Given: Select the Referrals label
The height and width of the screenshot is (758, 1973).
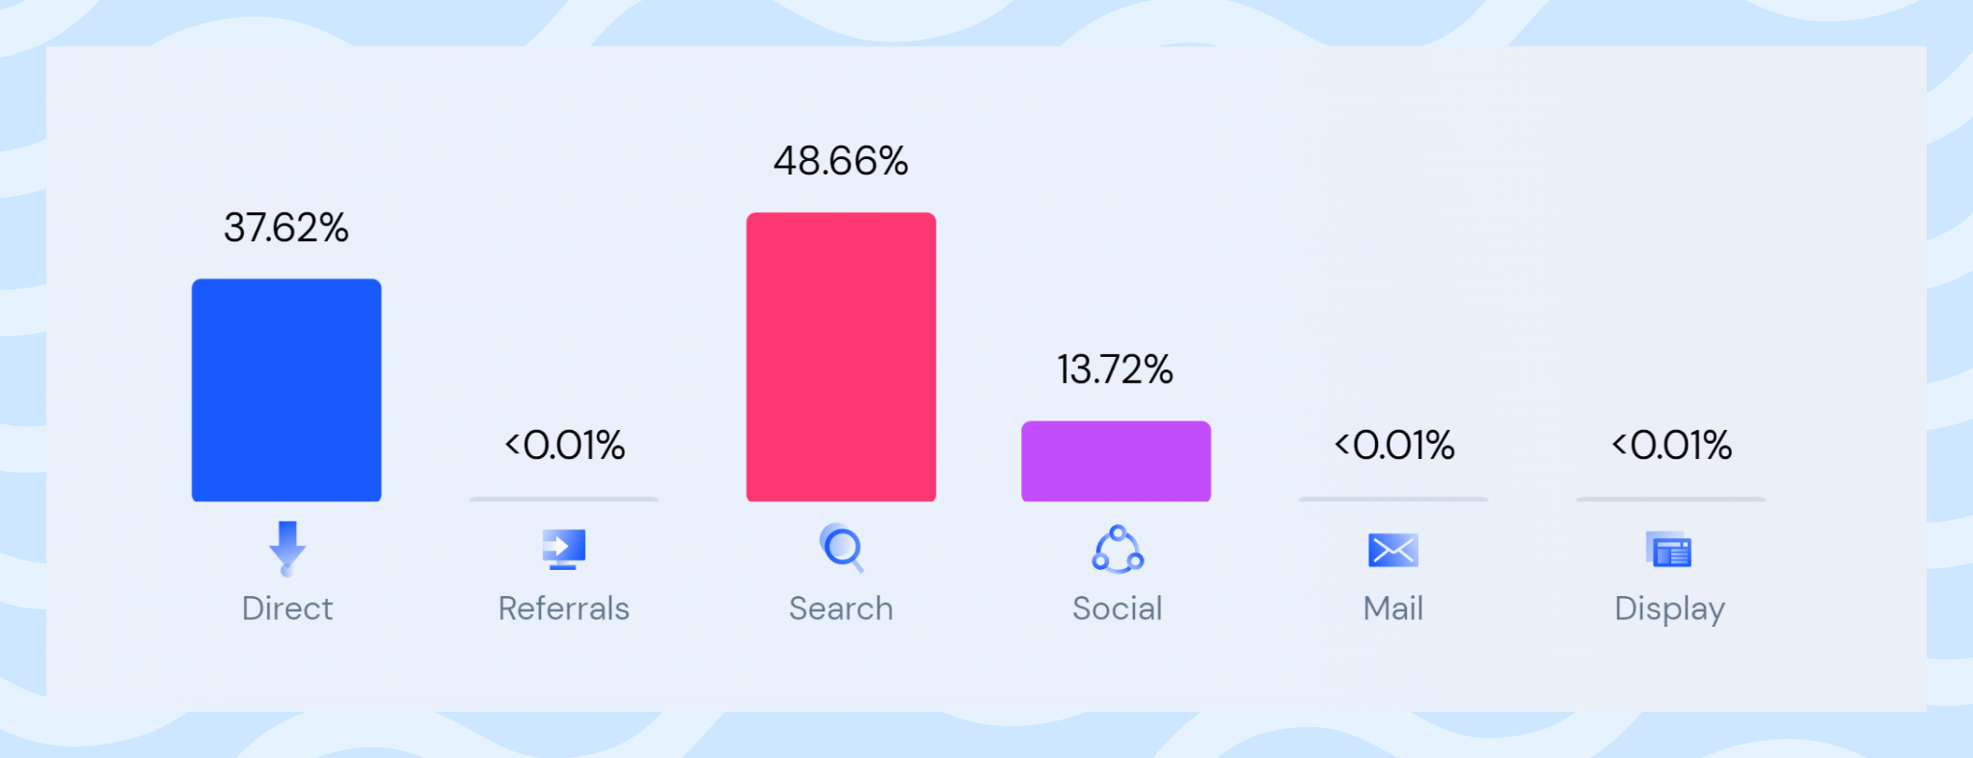Looking at the screenshot, I should [x=564, y=609].
